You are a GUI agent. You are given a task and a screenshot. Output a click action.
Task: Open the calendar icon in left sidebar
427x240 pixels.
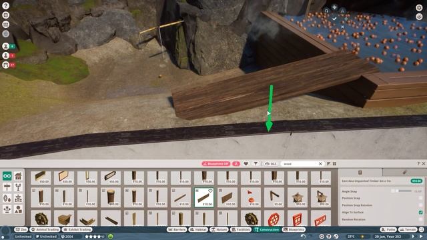click(6, 25)
